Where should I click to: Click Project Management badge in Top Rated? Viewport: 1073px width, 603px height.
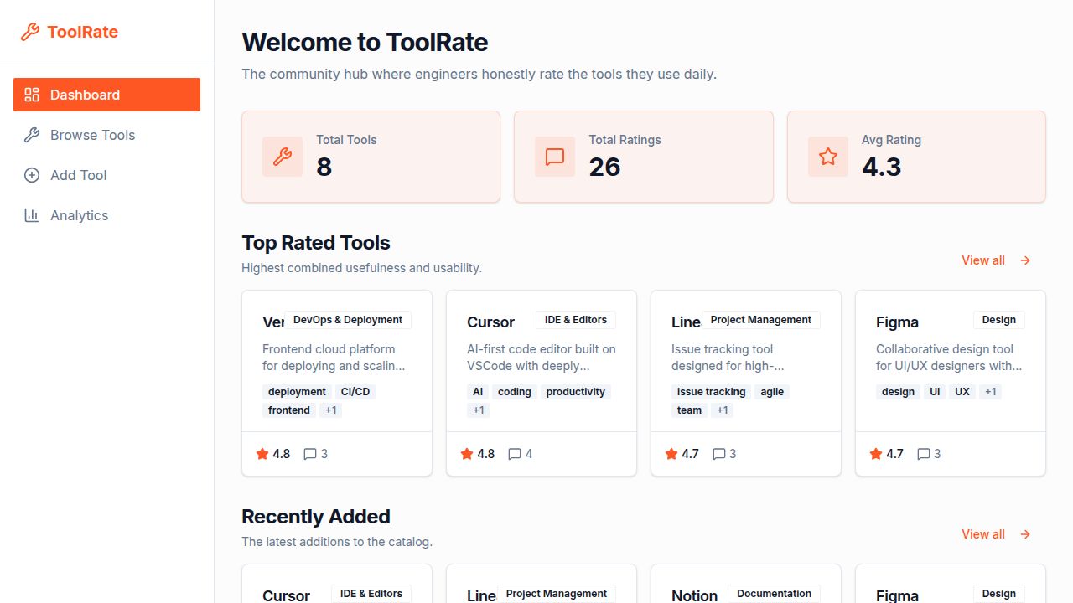coord(761,320)
